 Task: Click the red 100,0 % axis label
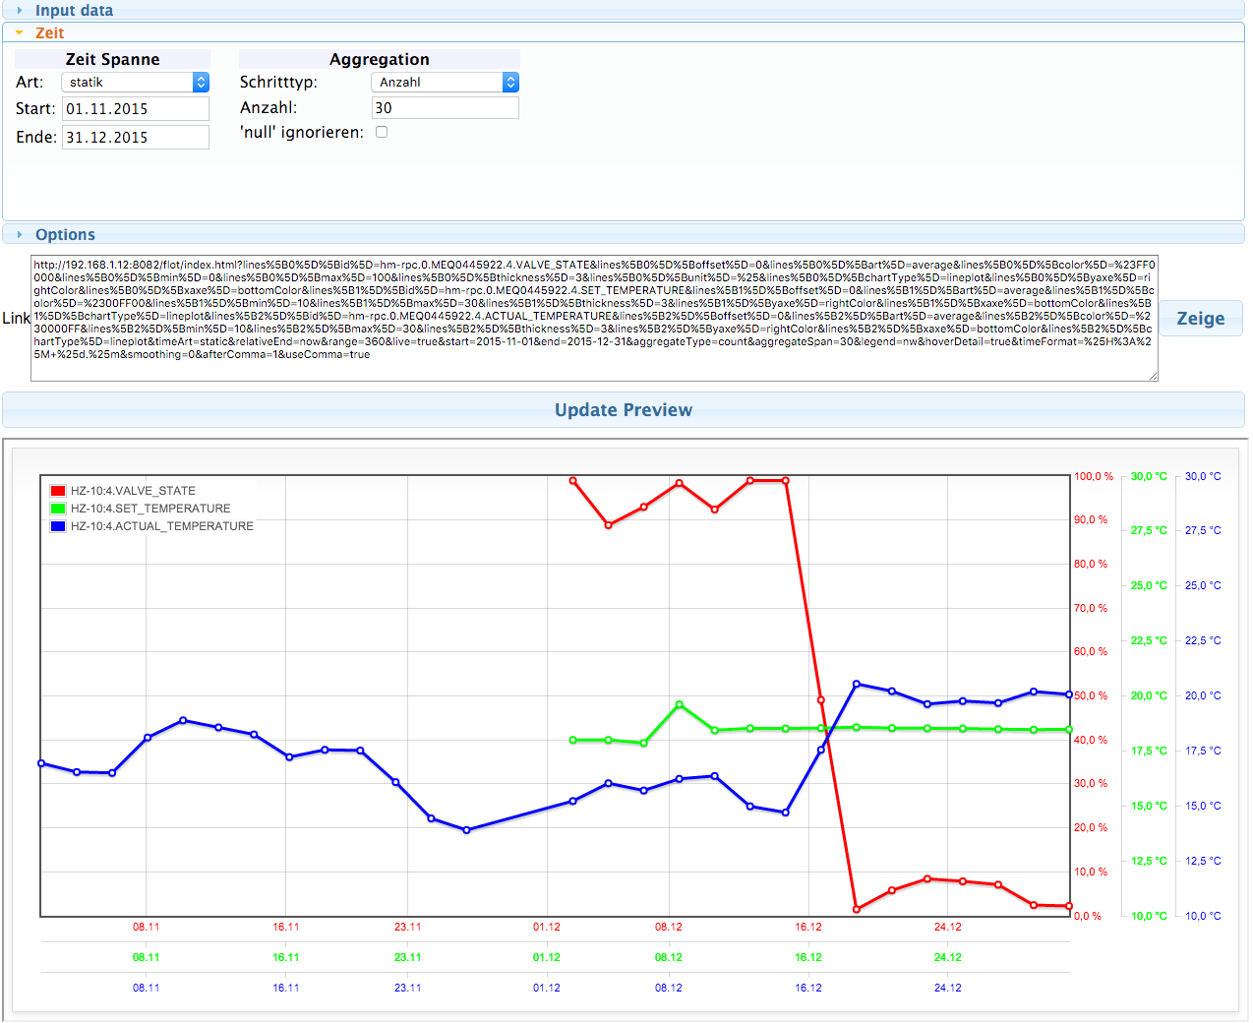(1094, 476)
